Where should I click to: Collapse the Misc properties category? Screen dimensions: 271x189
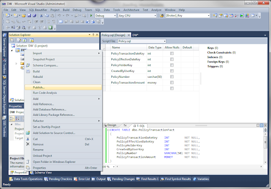click(11, 124)
